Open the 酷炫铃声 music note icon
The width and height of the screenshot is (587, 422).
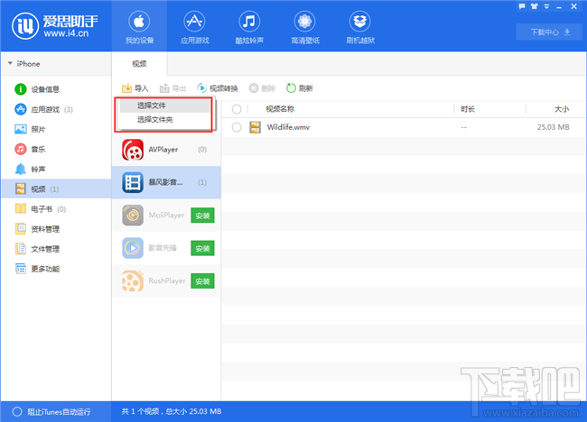249,22
